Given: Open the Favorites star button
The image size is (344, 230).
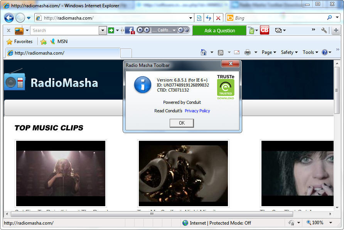Looking at the screenshot, I should pyautogui.click(x=19, y=42).
